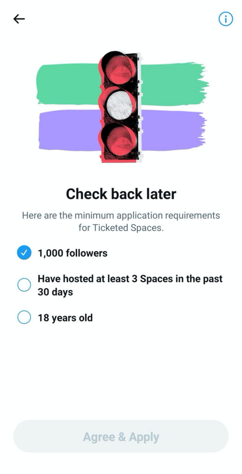Screen dimensions: 242x474
Task: Click the top red traffic light lamp
Action: click(x=119, y=70)
